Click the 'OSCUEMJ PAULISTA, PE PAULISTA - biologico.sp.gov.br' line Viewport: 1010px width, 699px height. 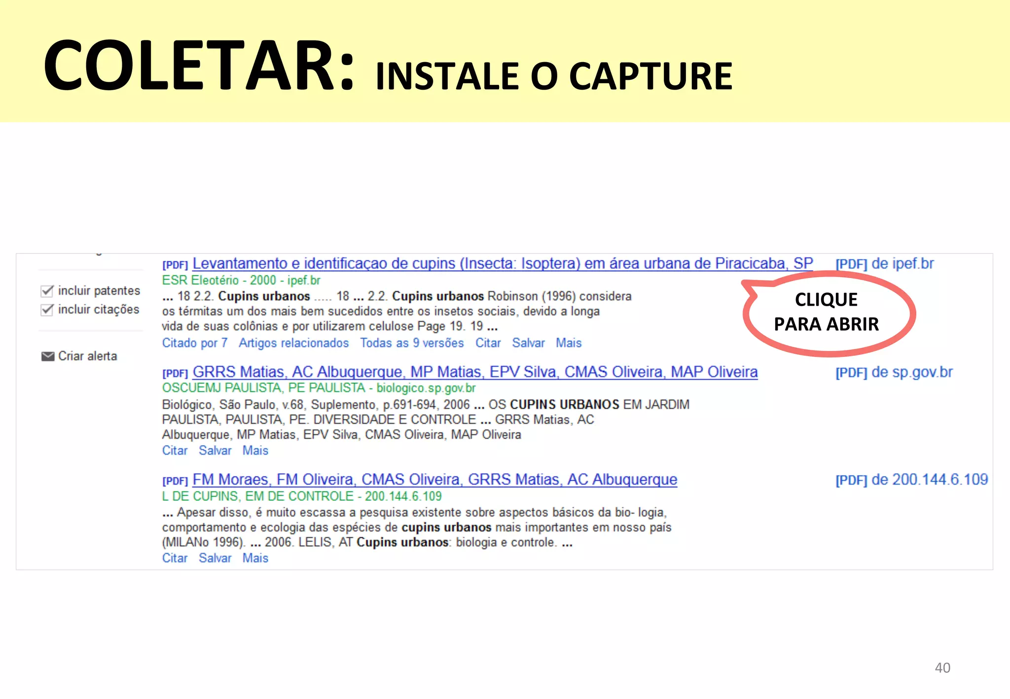pyautogui.click(x=319, y=388)
